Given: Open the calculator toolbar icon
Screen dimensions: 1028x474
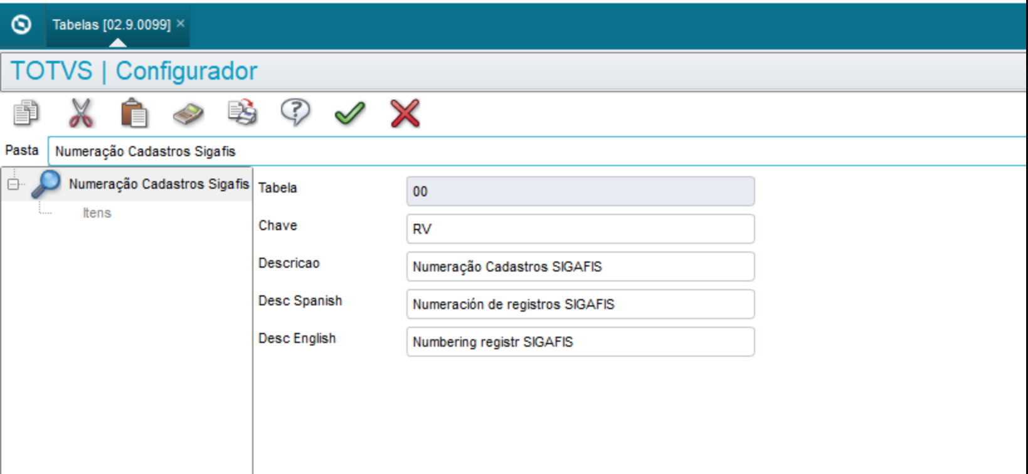Looking at the screenshot, I should tap(188, 114).
